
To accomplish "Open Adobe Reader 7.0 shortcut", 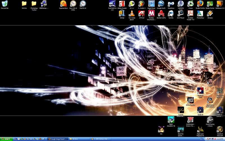I will [x=122, y=5].
